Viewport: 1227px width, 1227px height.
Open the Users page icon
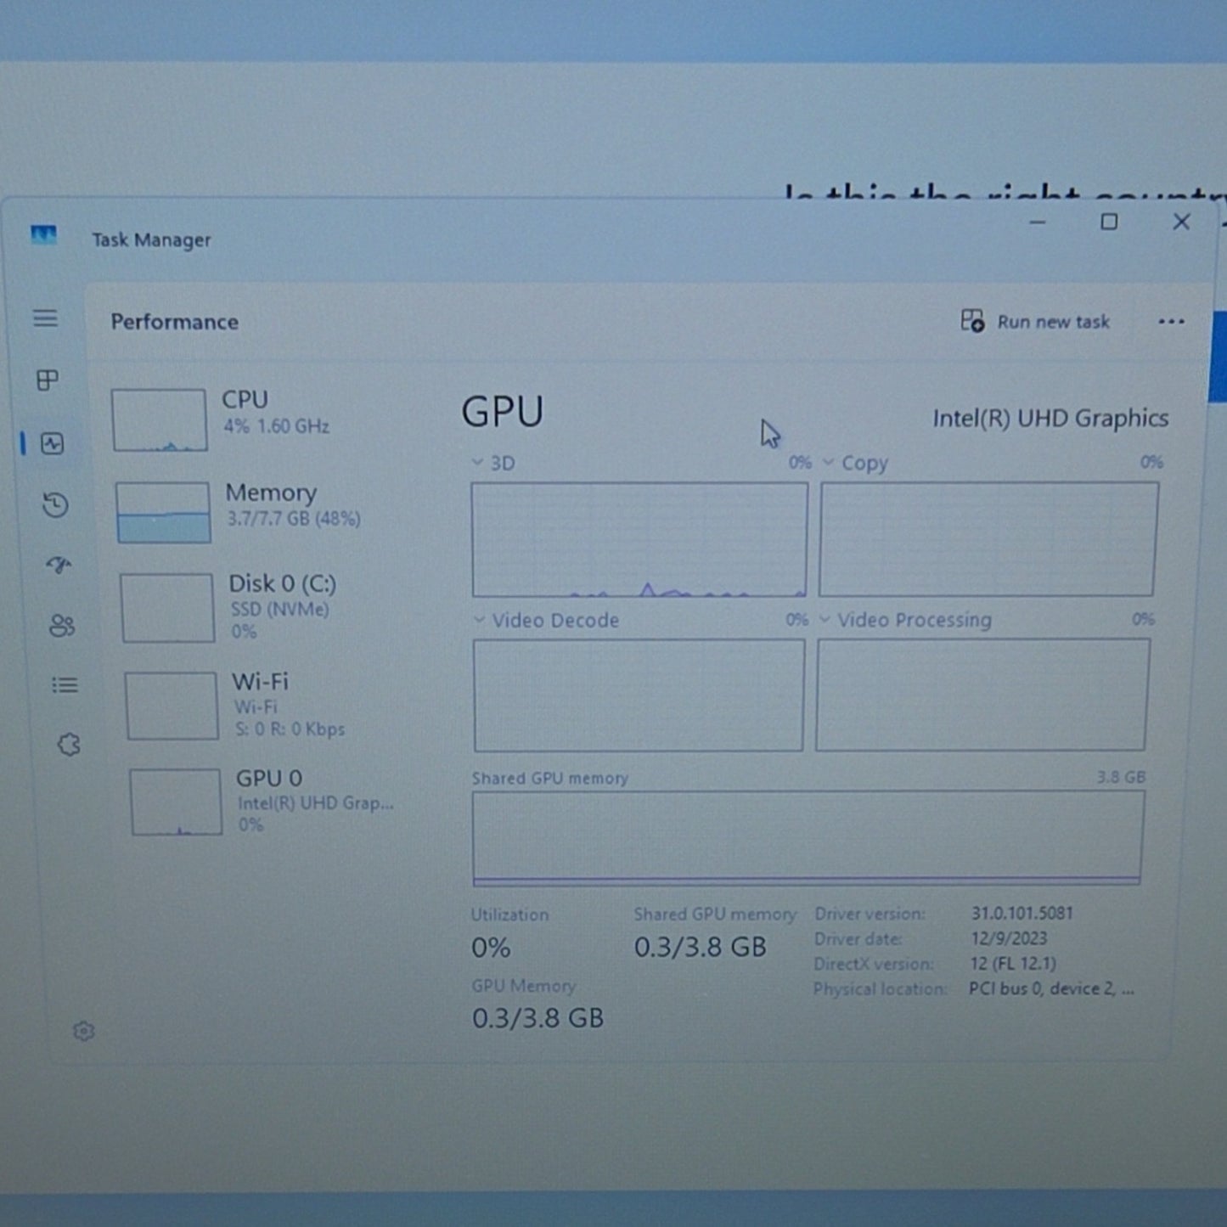coord(61,626)
